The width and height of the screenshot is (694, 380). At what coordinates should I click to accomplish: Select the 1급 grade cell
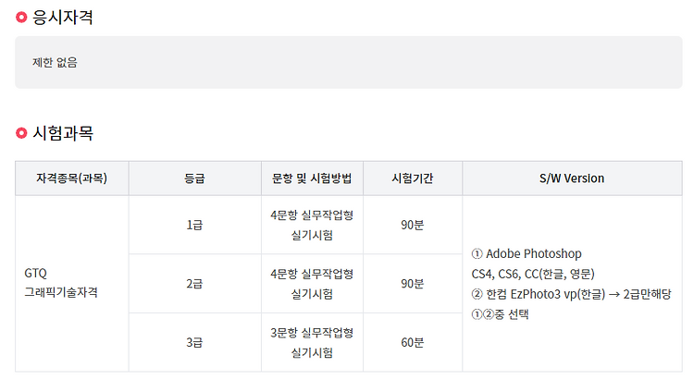point(194,225)
